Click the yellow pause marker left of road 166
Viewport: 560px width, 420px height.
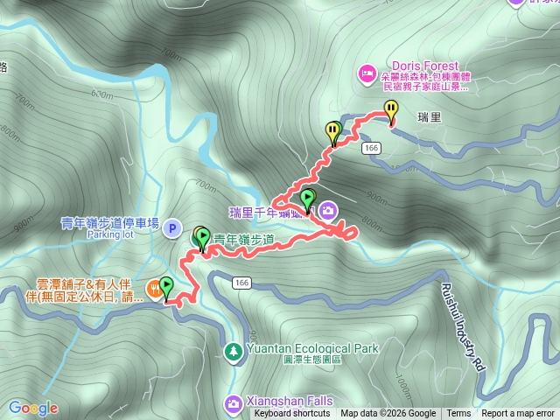(332, 134)
